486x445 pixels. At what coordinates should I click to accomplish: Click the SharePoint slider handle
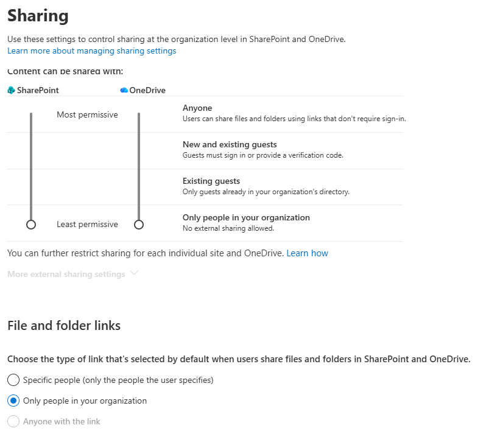point(31,224)
